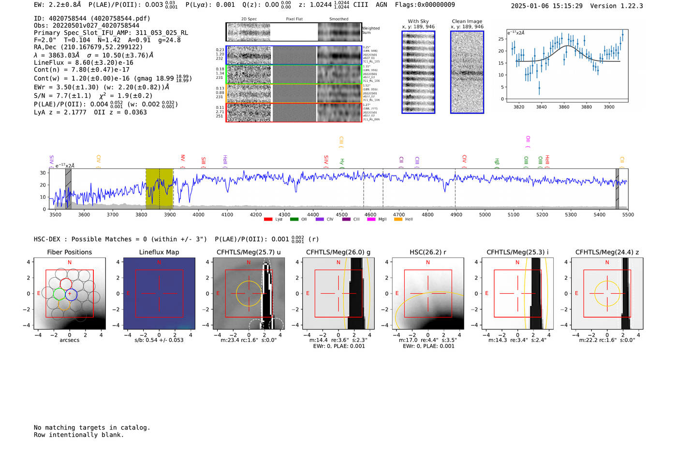Select the Flags:0x00000009 text

(x=425, y=4)
